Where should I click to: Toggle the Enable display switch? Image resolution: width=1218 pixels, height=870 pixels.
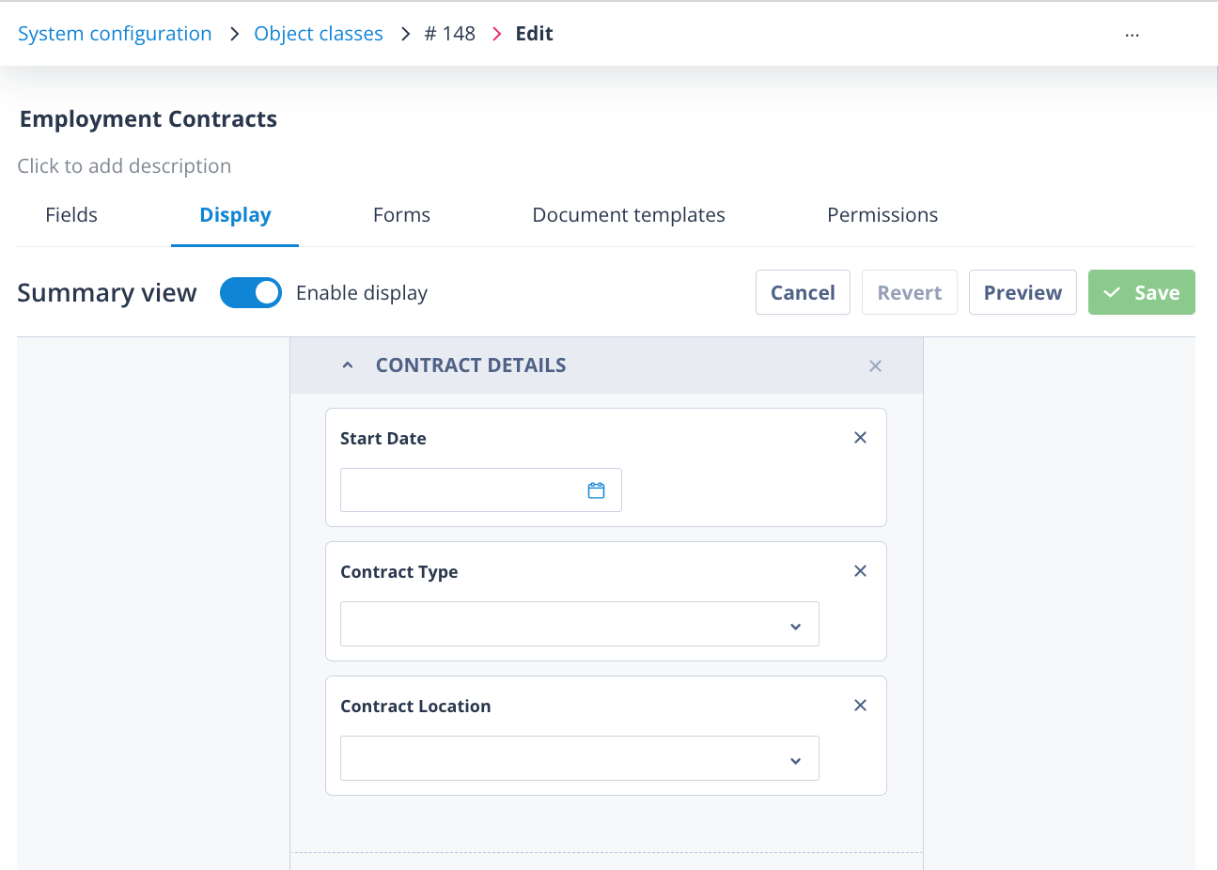click(x=251, y=293)
